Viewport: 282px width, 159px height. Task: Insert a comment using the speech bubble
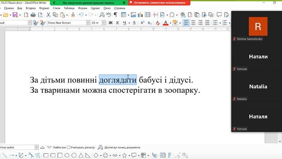click(x=219, y=15)
